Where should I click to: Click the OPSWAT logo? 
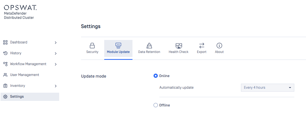20,8
